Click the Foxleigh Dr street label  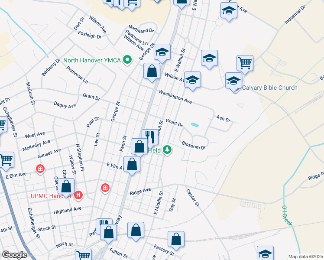point(90,35)
